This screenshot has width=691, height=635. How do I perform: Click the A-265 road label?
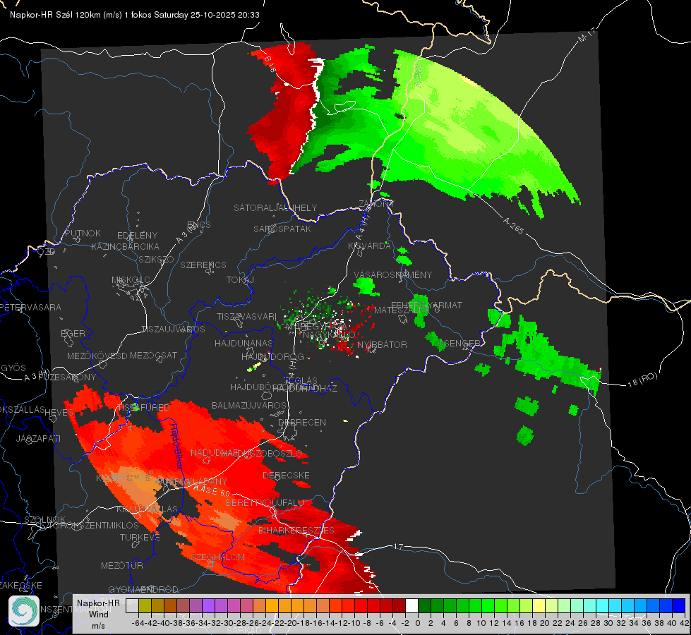[513, 226]
